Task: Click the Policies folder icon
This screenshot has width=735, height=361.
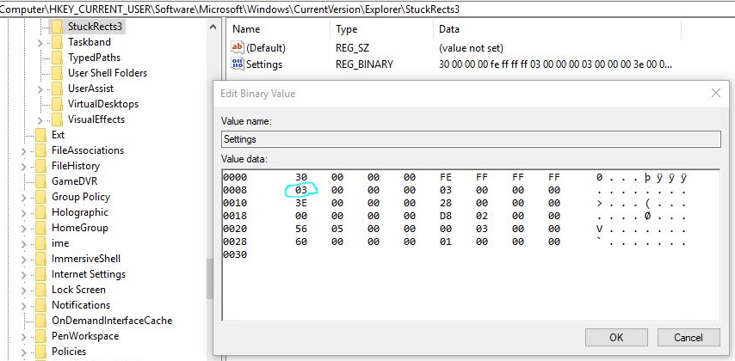Action: [41, 352]
